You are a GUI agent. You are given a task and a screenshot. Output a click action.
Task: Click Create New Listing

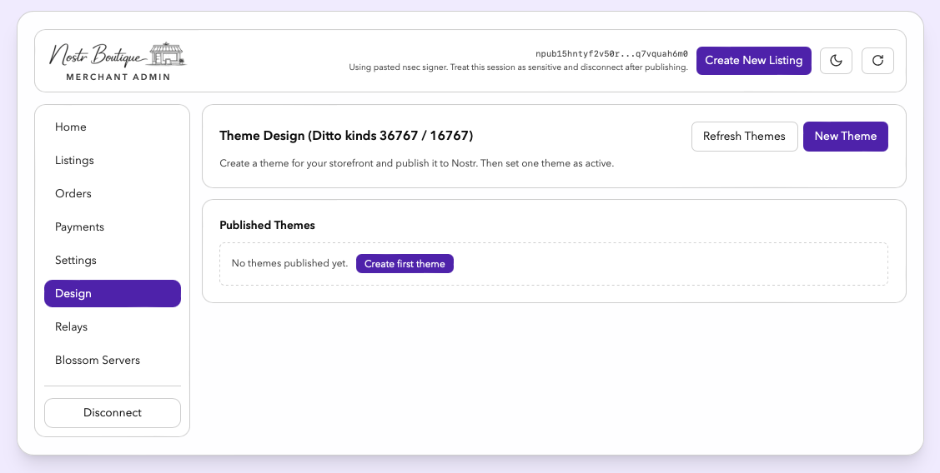click(753, 61)
